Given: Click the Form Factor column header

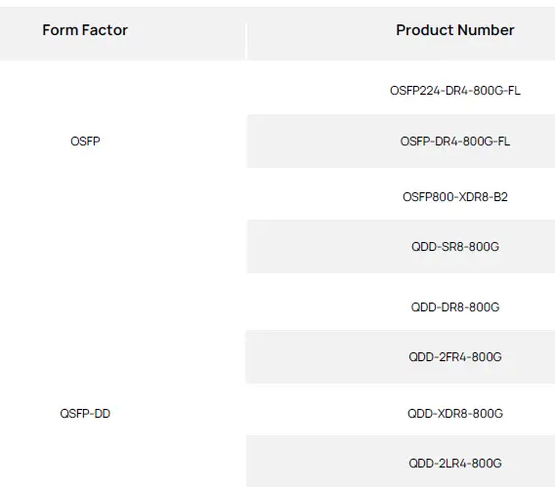Looking at the screenshot, I should [85, 30].
